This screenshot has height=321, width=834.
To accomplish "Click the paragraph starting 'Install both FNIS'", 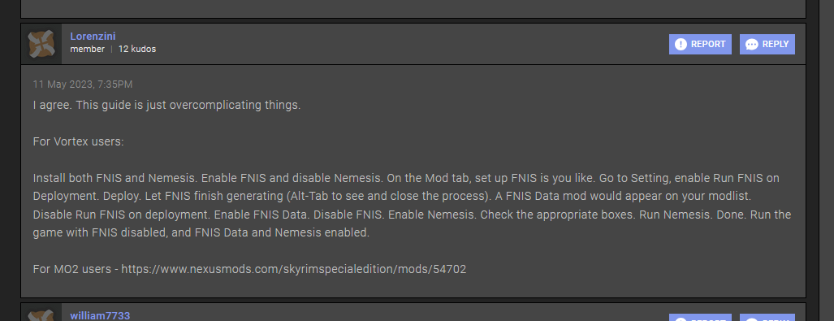I will click(413, 205).
